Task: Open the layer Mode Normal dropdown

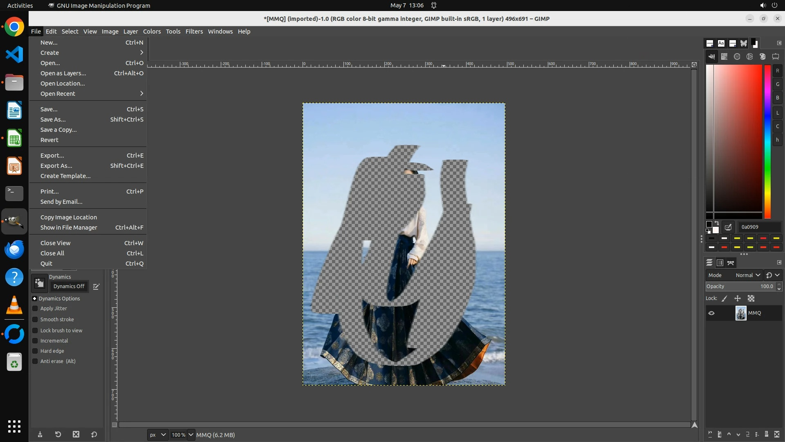Action: click(x=747, y=275)
